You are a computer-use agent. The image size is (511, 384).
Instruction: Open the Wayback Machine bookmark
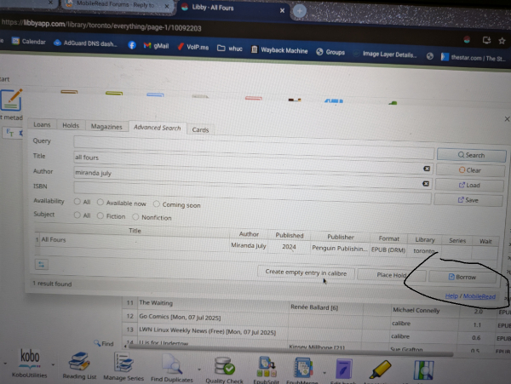[279, 50]
